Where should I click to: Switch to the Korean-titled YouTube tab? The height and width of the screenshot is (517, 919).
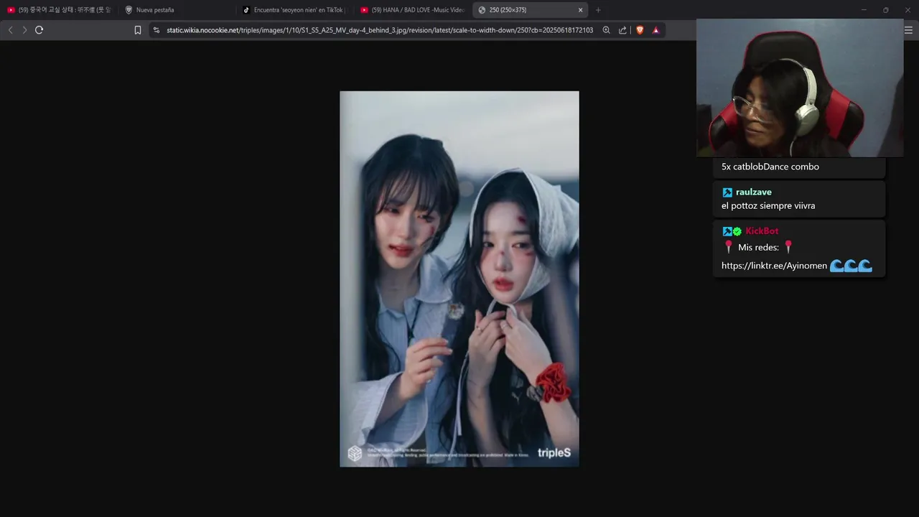coord(59,10)
